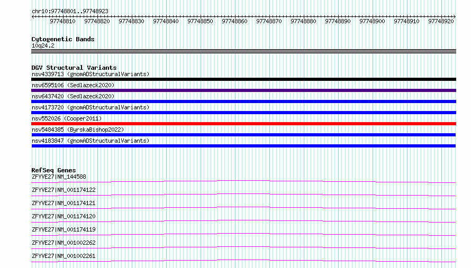Click ruler position 97748850

[x=200, y=21]
